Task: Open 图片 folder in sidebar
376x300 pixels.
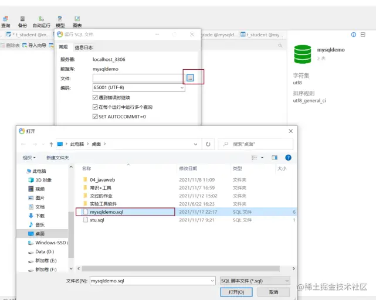Action: pyautogui.click(x=36, y=198)
